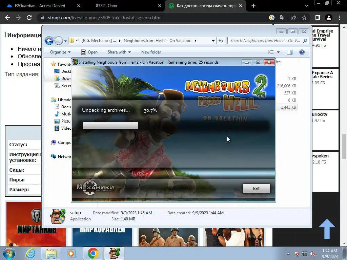Click the share page icon in Chrome
The width and height of the screenshot is (347, 260).
293,18
